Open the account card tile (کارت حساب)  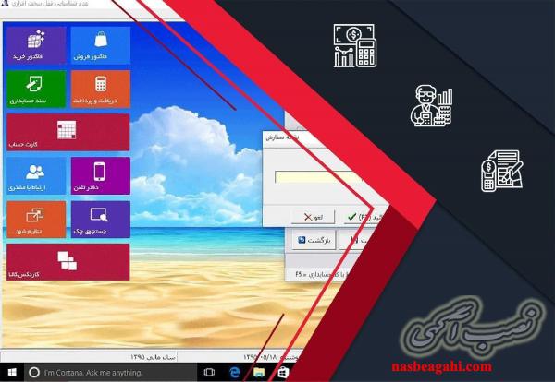[68, 132]
